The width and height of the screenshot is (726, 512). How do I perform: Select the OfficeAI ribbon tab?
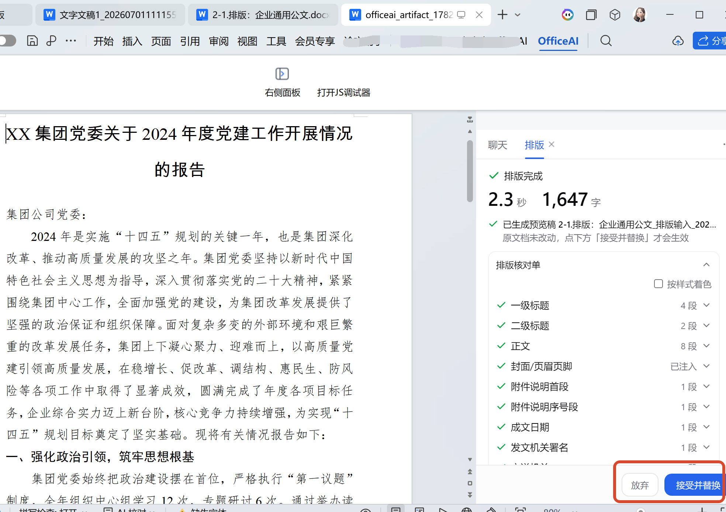558,41
